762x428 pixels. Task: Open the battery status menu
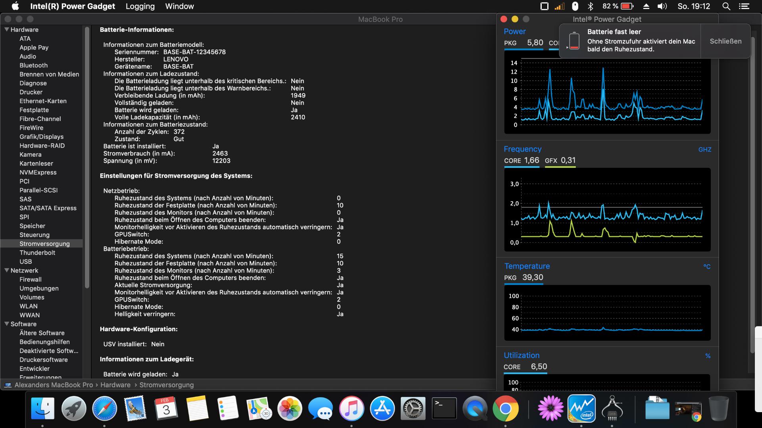(627, 6)
